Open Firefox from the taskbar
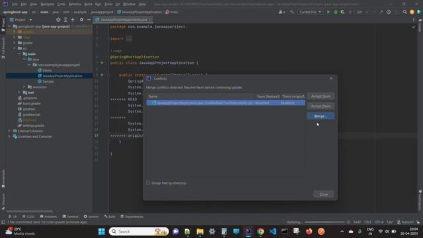The height and width of the screenshot is (238, 423). (309, 231)
